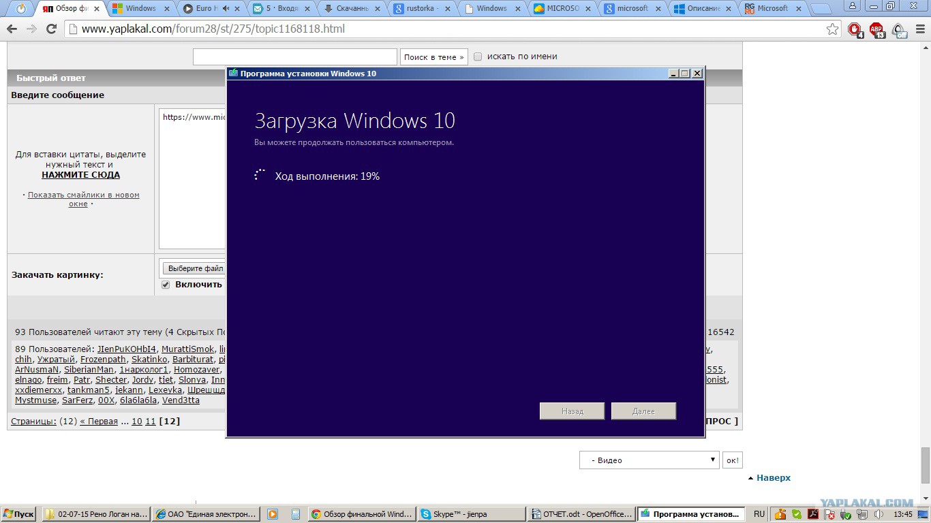Open the volume speaker tray icon

880,514
